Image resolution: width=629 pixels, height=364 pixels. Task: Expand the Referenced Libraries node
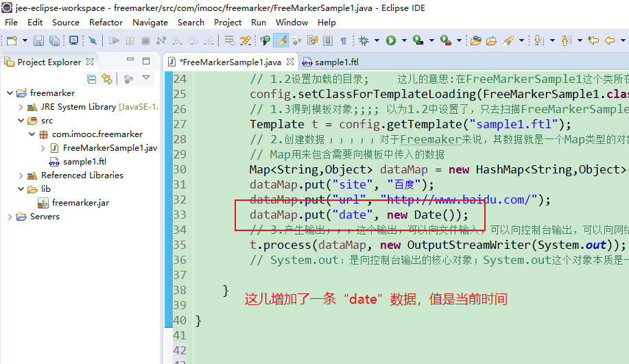[x=21, y=175]
